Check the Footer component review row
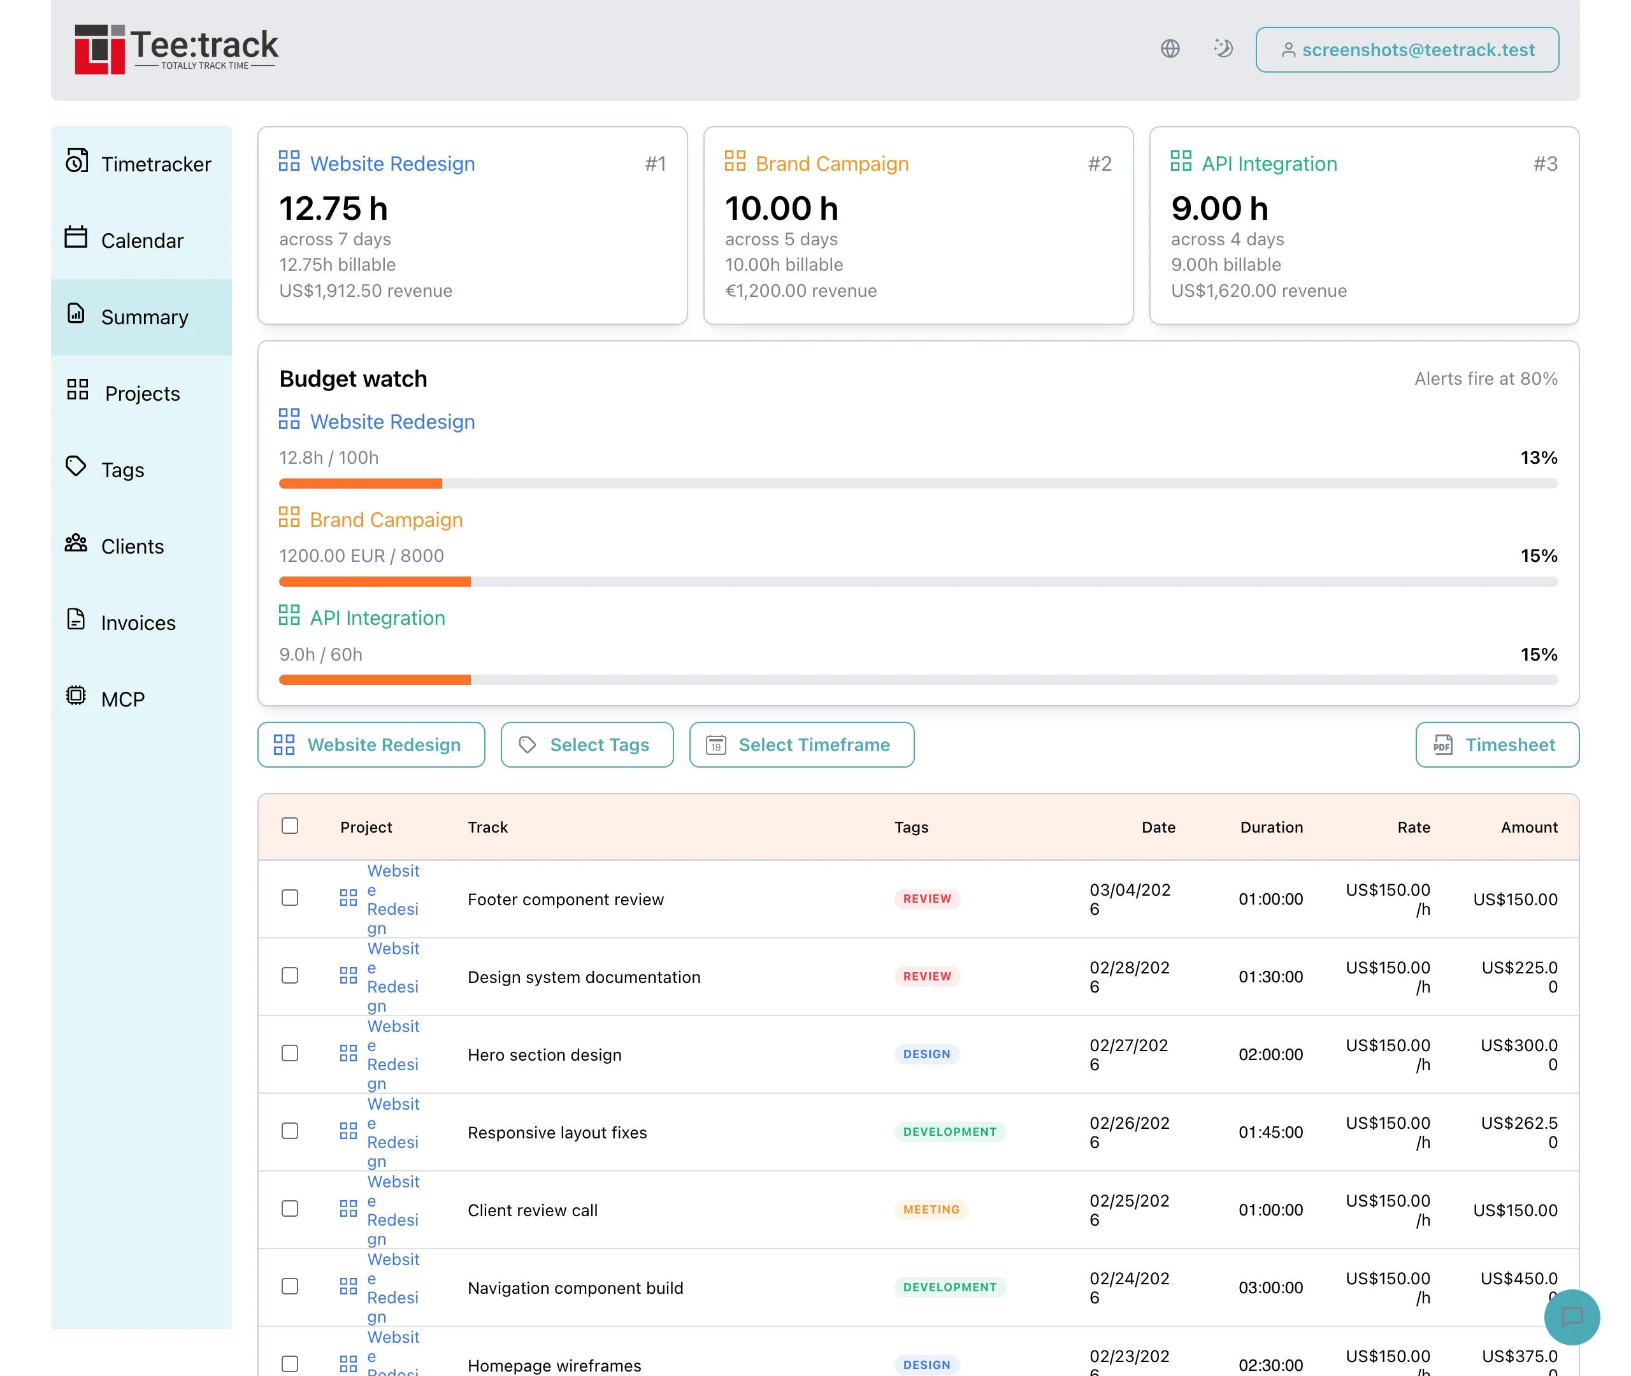The width and height of the screenshot is (1631, 1376). pyautogui.click(x=289, y=898)
